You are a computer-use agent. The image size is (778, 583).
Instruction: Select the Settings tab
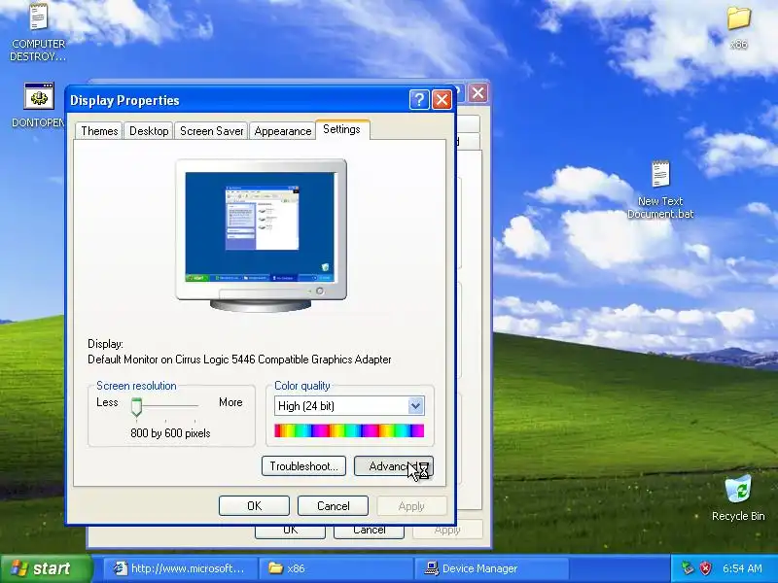click(342, 129)
